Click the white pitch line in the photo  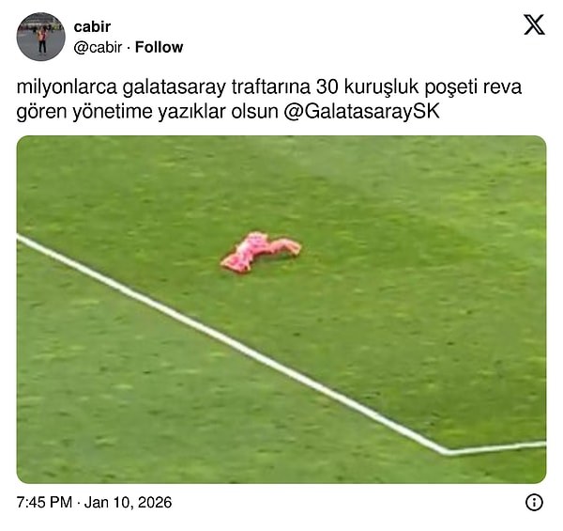click(x=230, y=339)
